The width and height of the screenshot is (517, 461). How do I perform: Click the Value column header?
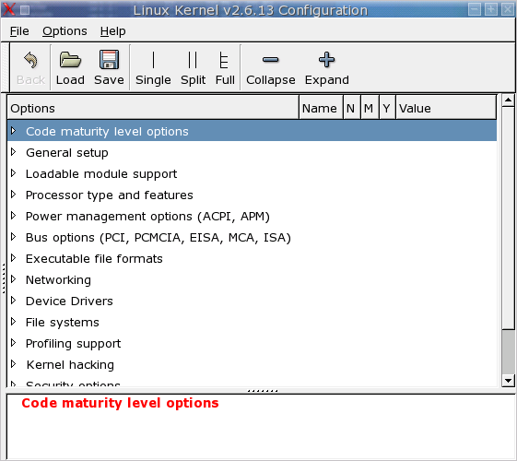click(446, 108)
